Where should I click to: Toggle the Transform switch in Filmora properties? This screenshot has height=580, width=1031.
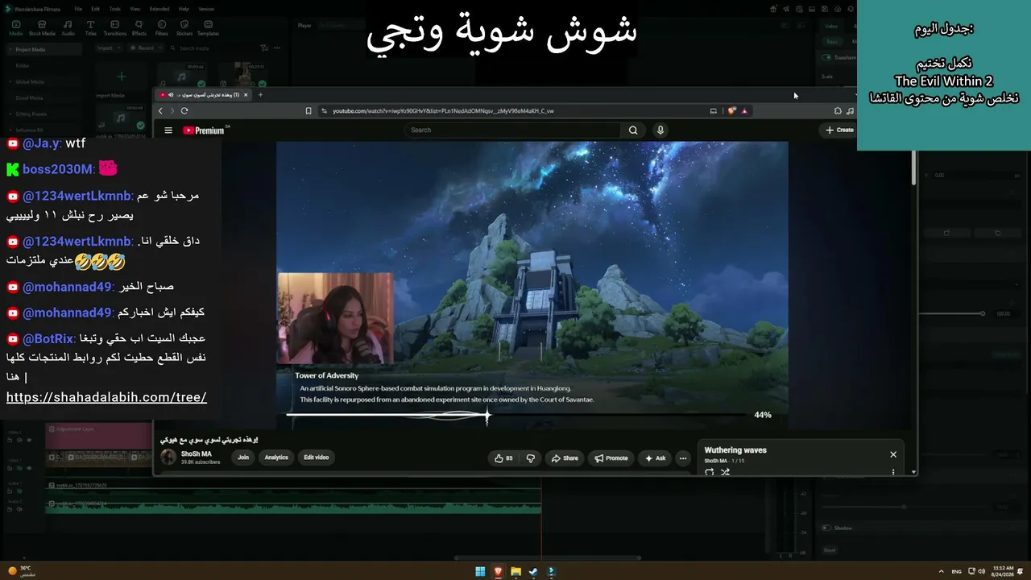tap(826, 57)
